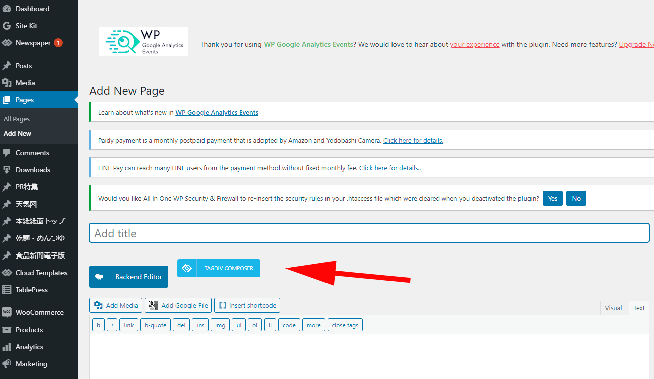Launch the Backend Editor
This screenshot has width=654, height=379.
point(128,277)
